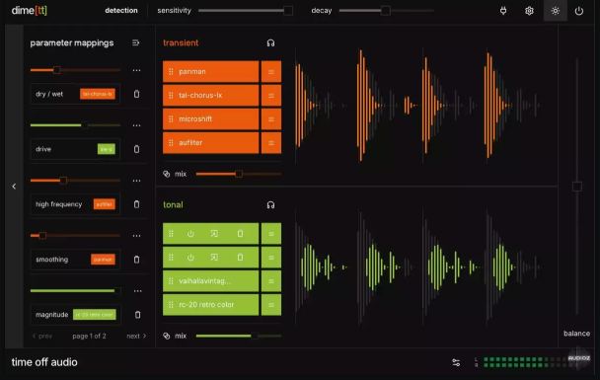Select the detection tab
600x380 pixels.
click(121, 11)
